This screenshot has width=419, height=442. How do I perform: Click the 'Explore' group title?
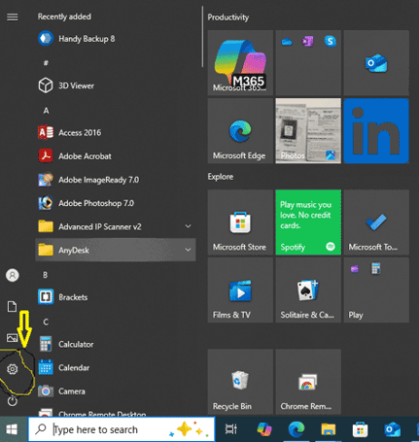pos(221,177)
